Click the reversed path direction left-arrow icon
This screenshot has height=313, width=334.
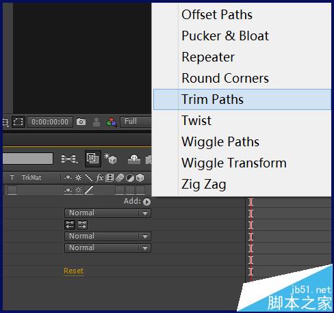(70, 225)
